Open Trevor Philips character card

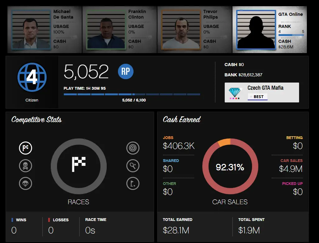pos(195,29)
